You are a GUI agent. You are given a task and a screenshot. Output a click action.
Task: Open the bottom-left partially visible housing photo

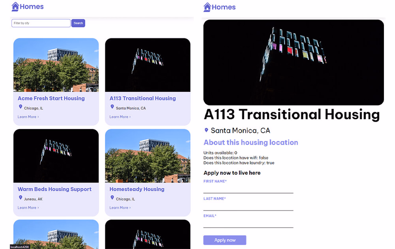coord(56,235)
